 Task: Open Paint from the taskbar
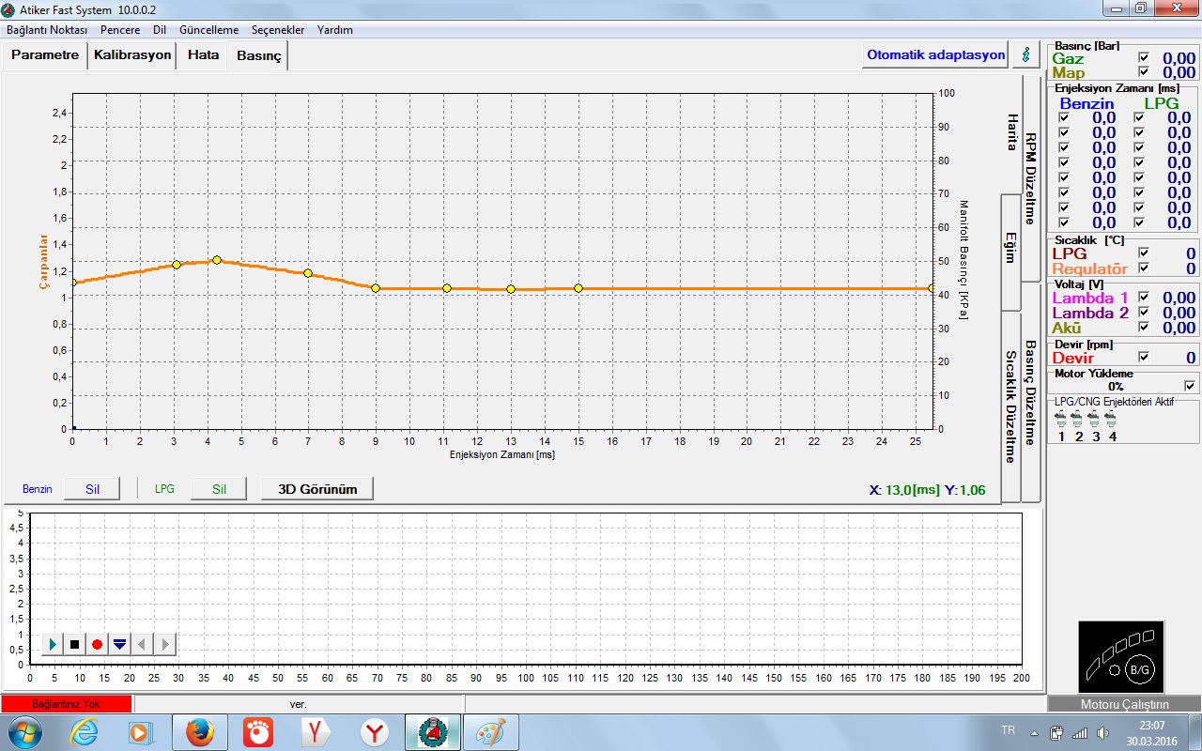click(490, 732)
